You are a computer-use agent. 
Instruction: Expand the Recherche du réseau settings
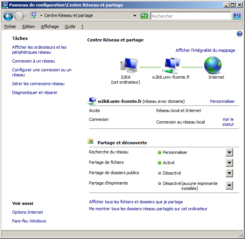(229, 152)
